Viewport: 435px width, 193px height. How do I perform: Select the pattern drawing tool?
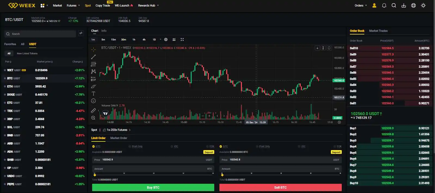click(93, 72)
